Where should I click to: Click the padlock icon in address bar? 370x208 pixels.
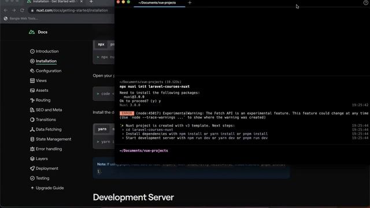tap(32, 10)
